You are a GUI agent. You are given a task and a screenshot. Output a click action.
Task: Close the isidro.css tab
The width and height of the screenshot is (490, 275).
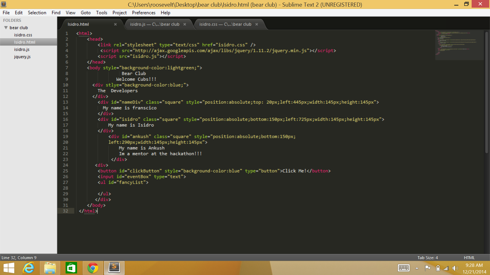(x=256, y=24)
